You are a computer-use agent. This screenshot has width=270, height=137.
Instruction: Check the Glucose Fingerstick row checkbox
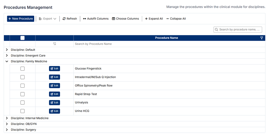(x=22, y=69)
